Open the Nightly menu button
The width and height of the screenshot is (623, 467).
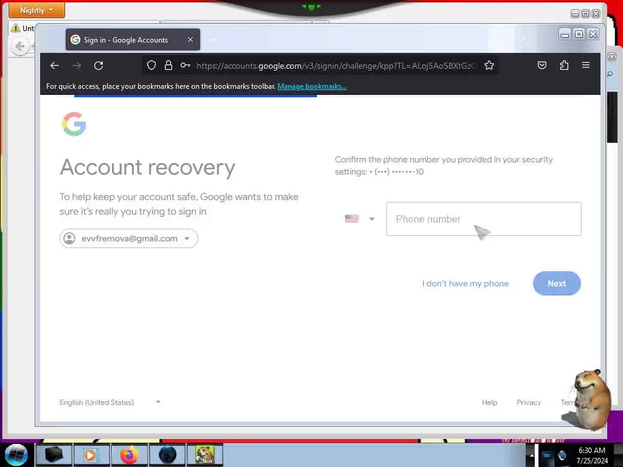click(37, 10)
